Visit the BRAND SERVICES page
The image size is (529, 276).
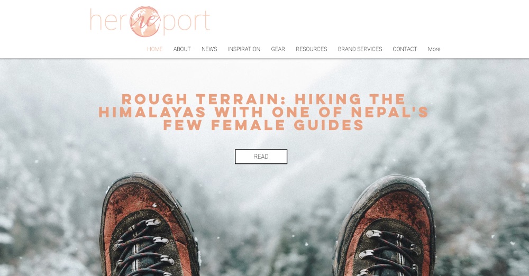360,49
